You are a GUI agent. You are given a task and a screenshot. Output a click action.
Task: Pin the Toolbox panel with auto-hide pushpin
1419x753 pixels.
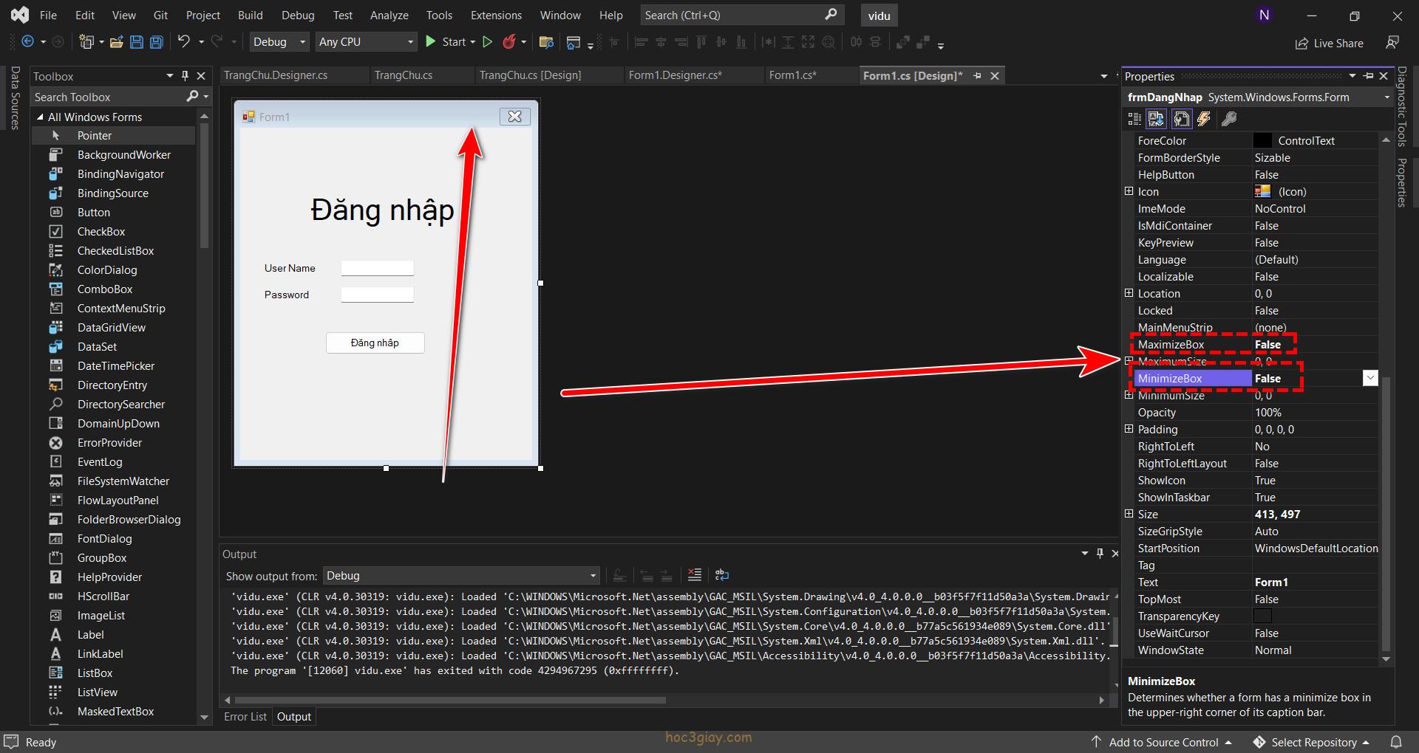[185, 76]
